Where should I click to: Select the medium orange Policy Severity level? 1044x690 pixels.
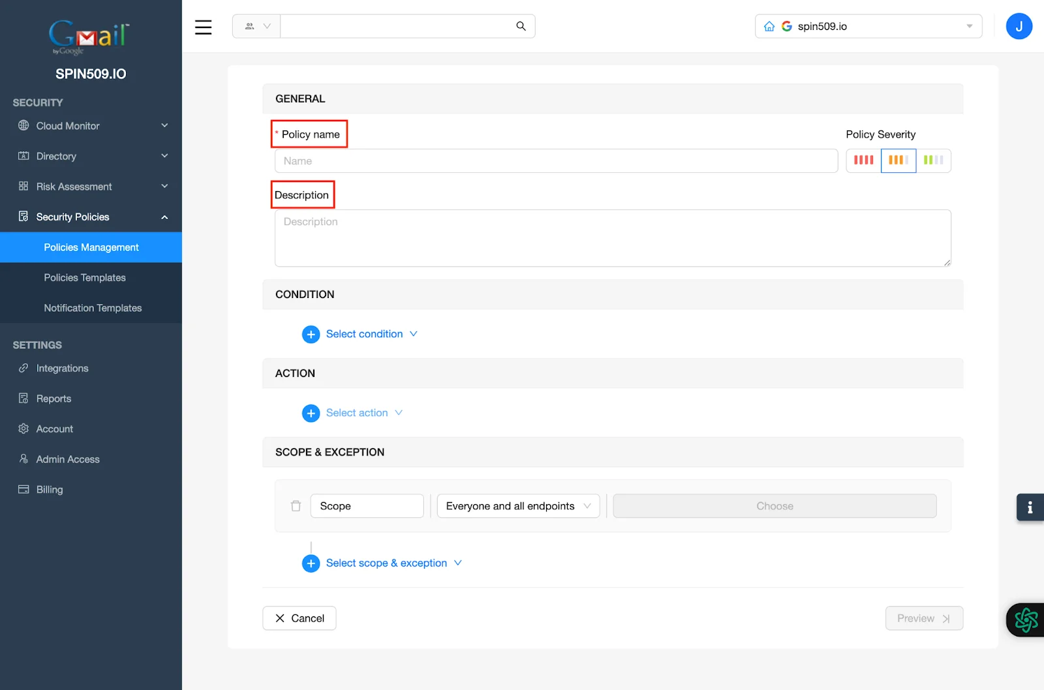898,160
